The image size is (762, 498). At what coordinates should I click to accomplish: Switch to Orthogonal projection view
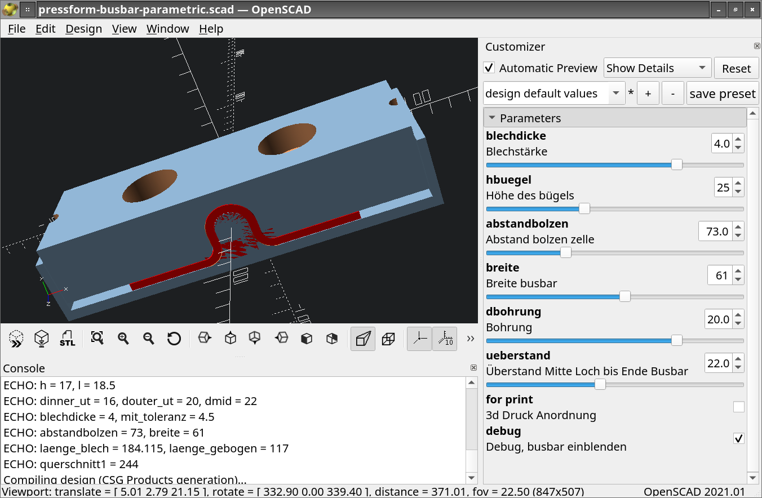[x=388, y=339]
